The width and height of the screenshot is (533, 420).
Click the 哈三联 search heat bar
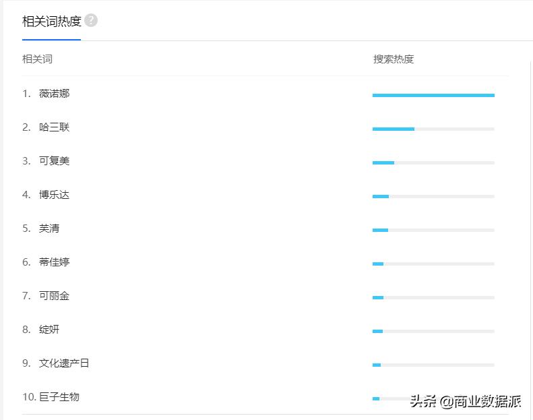click(x=433, y=129)
